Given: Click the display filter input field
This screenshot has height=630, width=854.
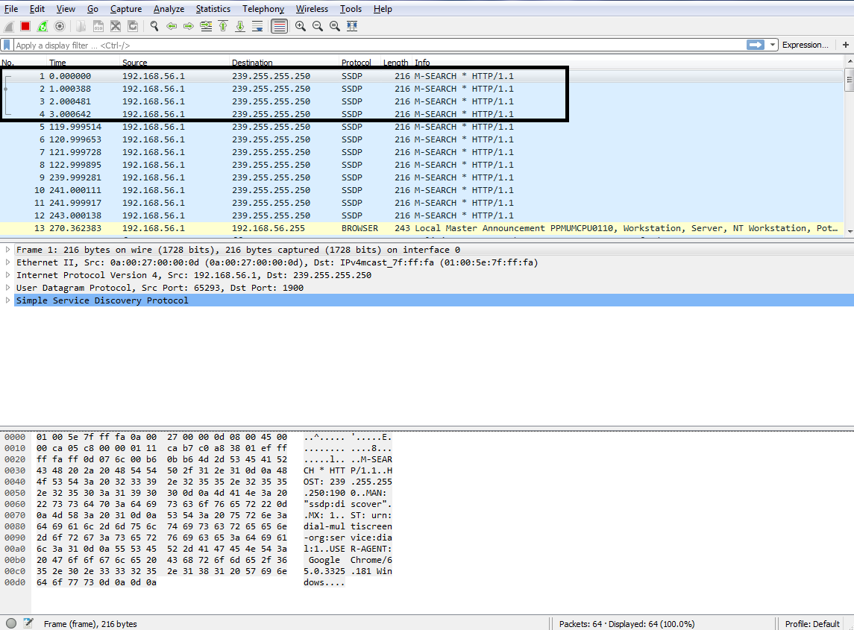Looking at the screenshot, I should click(373, 45).
